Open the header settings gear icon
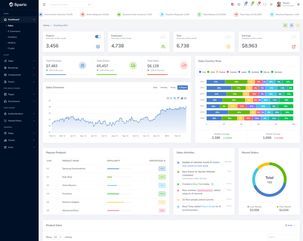 tap(298, 5)
